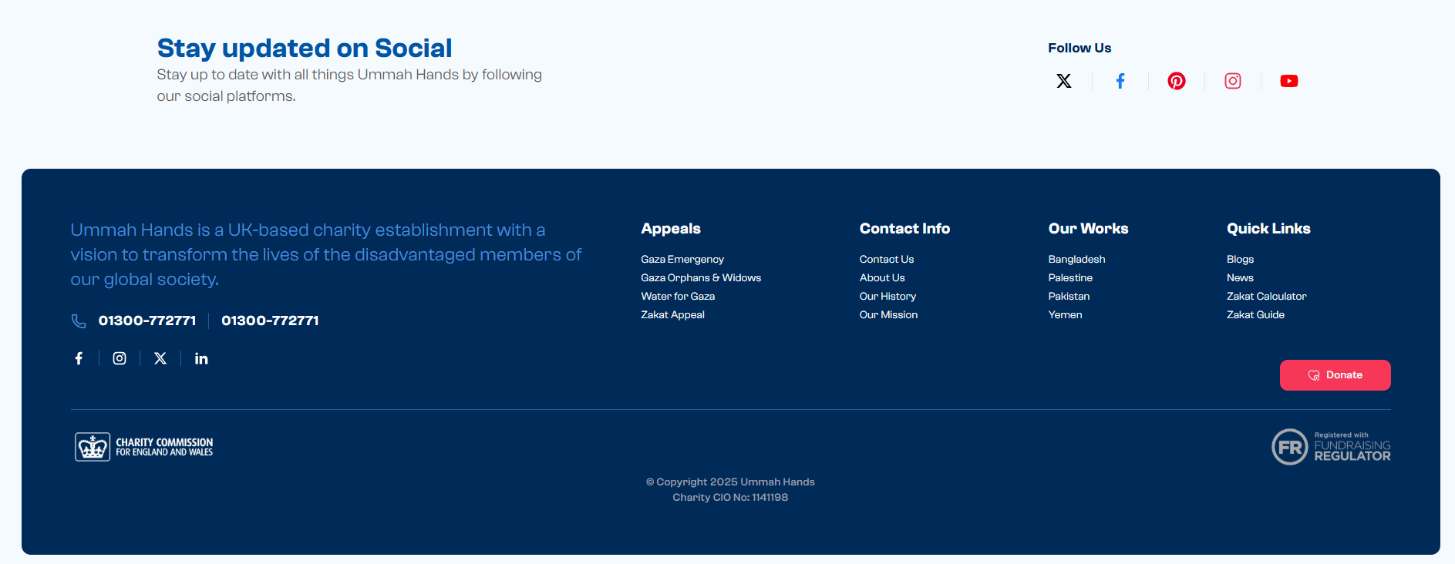This screenshot has height=564, width=1455.
Task: Click the Fundraising Regulator badge
Action: pos(1331,447)
